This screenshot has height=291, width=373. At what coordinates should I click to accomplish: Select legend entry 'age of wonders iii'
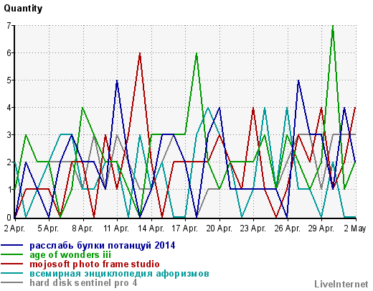click(x=70, y=255)
